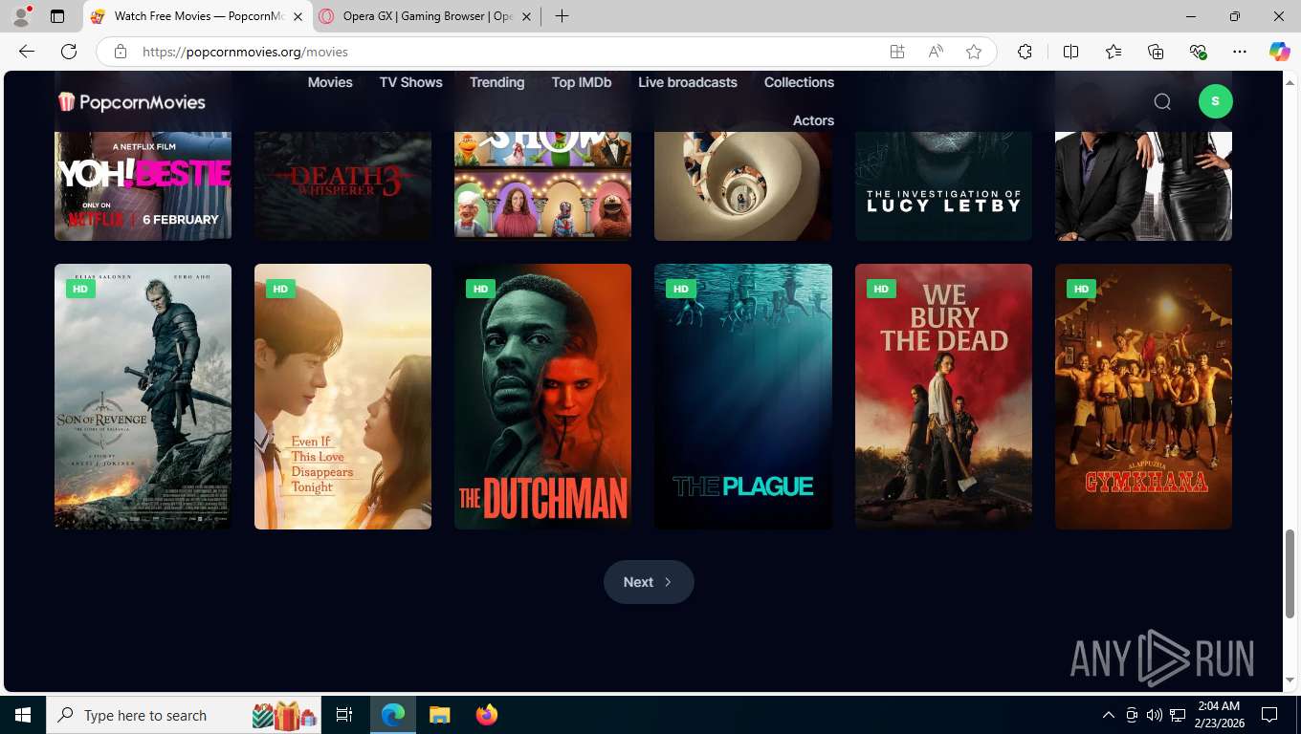Open the Actors navigation link

pos(813,120)
